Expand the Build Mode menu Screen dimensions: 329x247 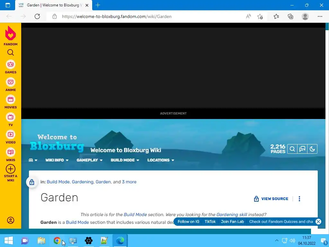click(x=125, y=160)
